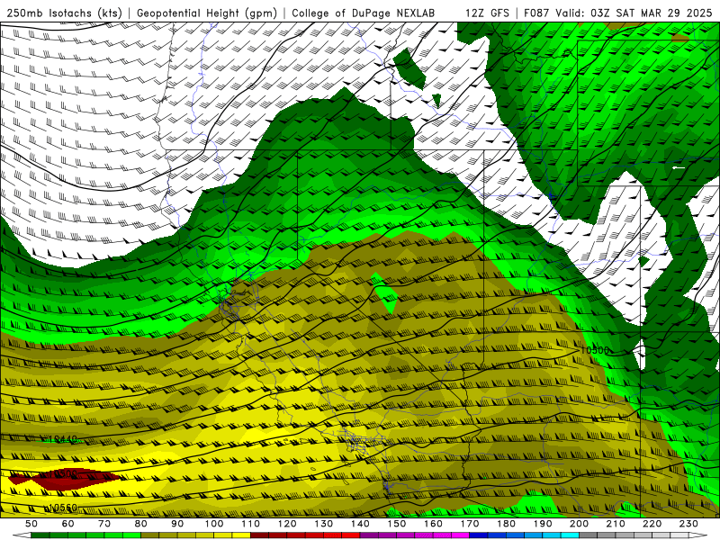Click the "250mb Isotachs (kts)" title text
This screenshot has width=720, height=540.
click(64, 13)
